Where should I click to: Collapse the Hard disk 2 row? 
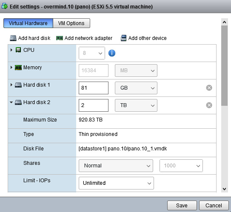(x=11, y=102)
